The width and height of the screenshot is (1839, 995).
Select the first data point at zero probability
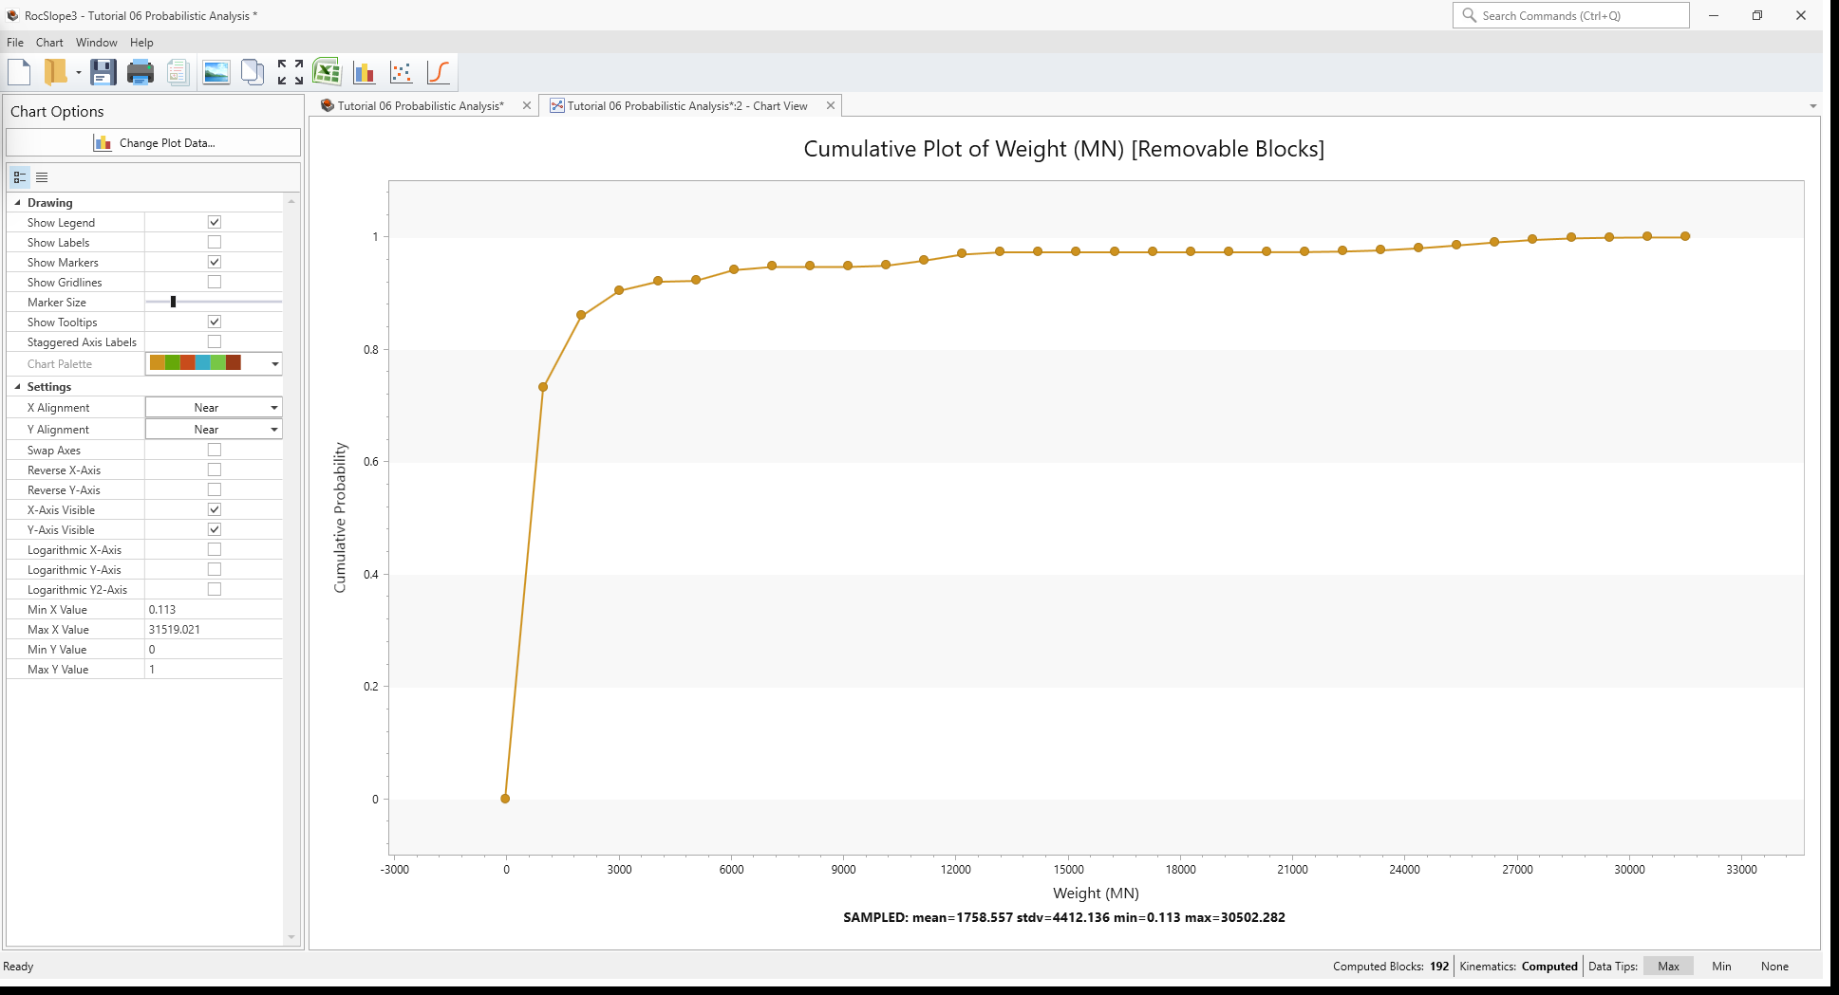(x=505, y=799)
